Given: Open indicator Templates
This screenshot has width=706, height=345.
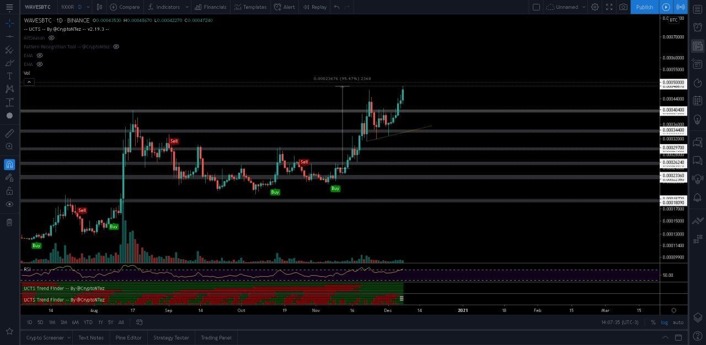Looking at the screenshot, I should click(x=250, y=7).
